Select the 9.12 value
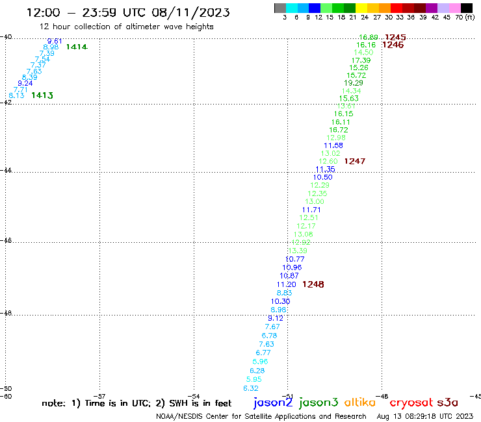The width and height of the screenshot is (481, 422). coord(276,318)
